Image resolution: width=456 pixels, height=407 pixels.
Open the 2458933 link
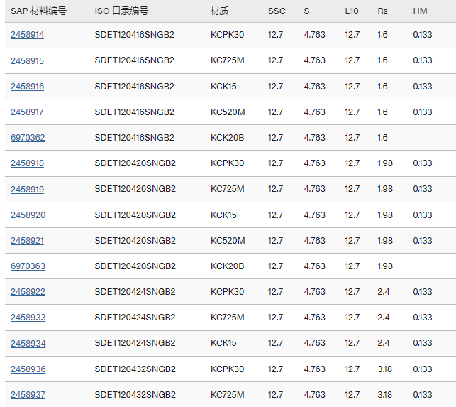pos(28,318)
